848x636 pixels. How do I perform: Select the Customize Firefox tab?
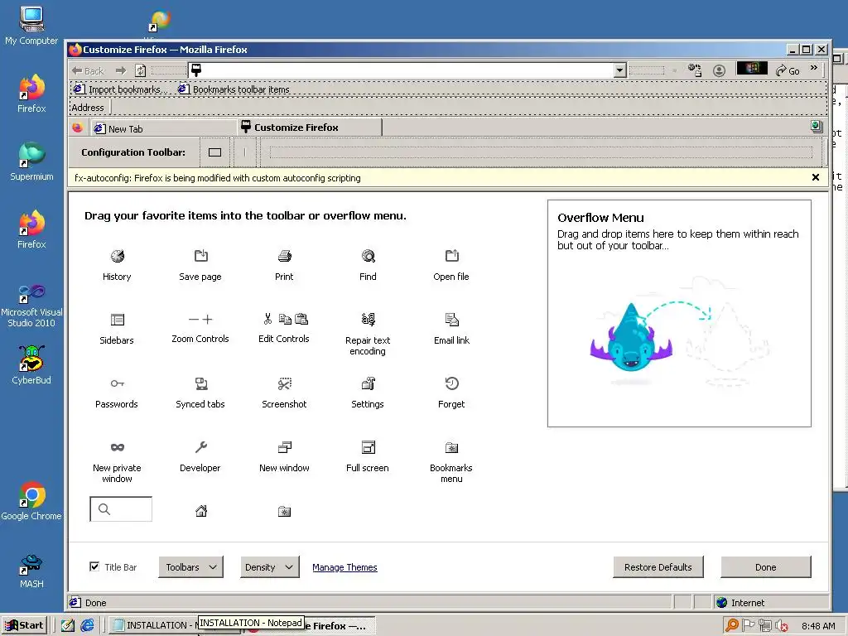coord(310,128)
